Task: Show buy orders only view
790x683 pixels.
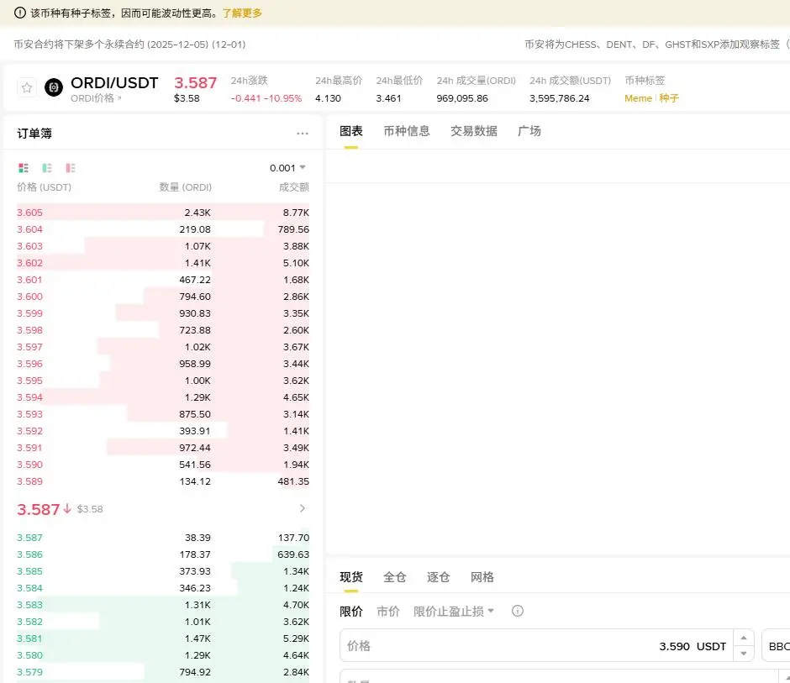Action: (x=47, y=168)
